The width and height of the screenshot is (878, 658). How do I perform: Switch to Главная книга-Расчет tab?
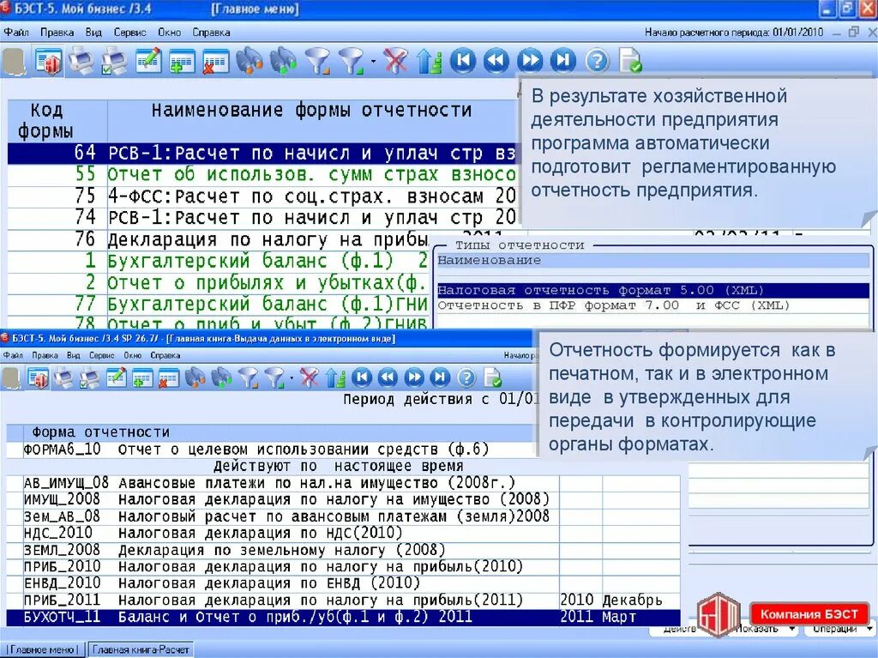(x=141, y=649)
